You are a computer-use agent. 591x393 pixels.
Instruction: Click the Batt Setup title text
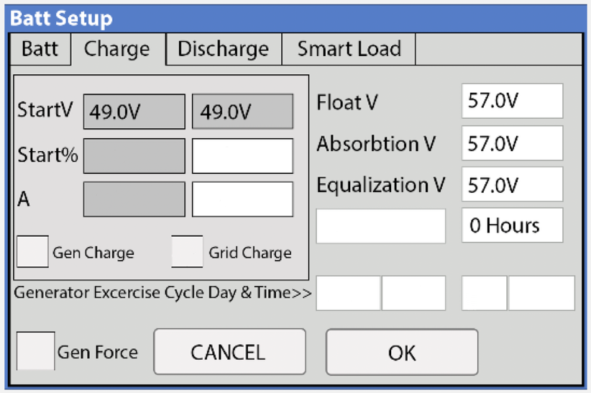coord(61,18)
